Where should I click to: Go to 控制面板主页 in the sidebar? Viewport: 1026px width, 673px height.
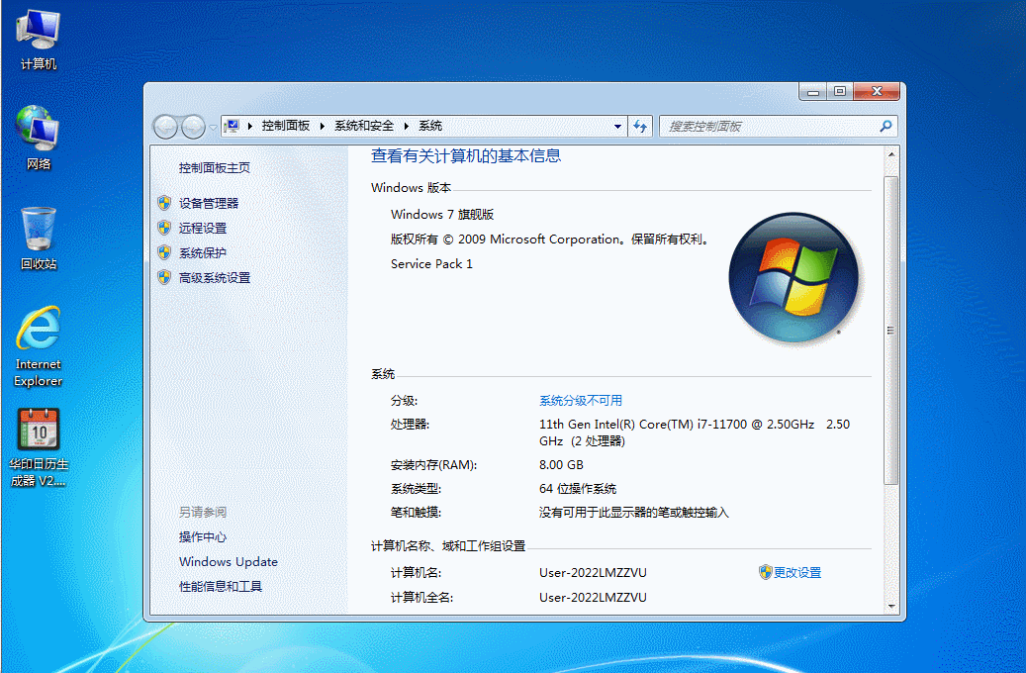point(215,168)
